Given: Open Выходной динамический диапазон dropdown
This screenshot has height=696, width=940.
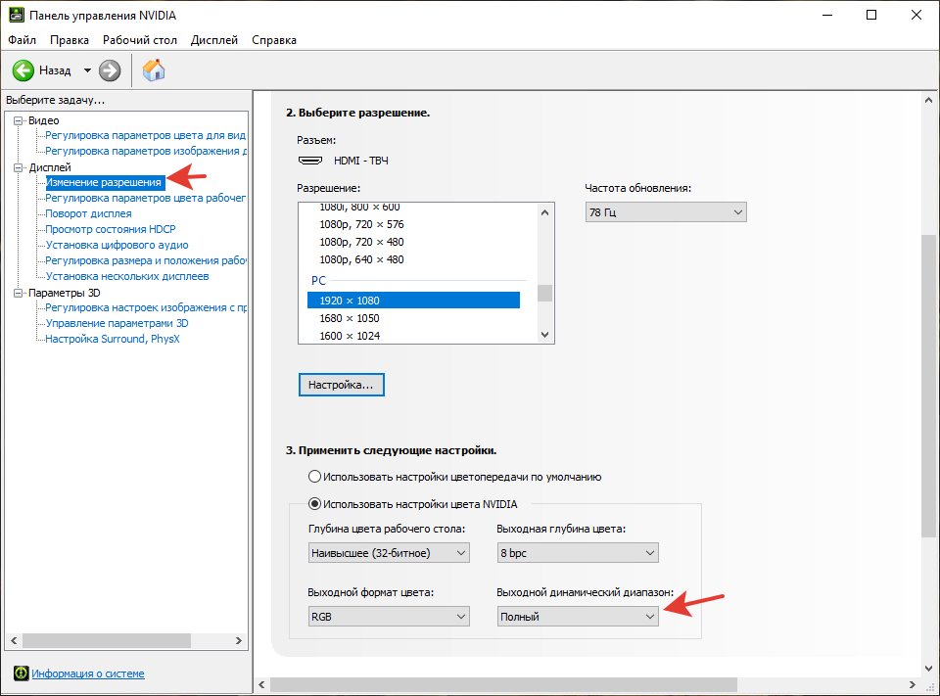Looking at the screenshot, I should click(x=578, y=617).
